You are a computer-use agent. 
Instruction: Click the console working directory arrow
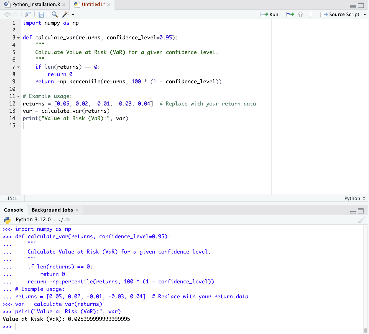[67, 220]
